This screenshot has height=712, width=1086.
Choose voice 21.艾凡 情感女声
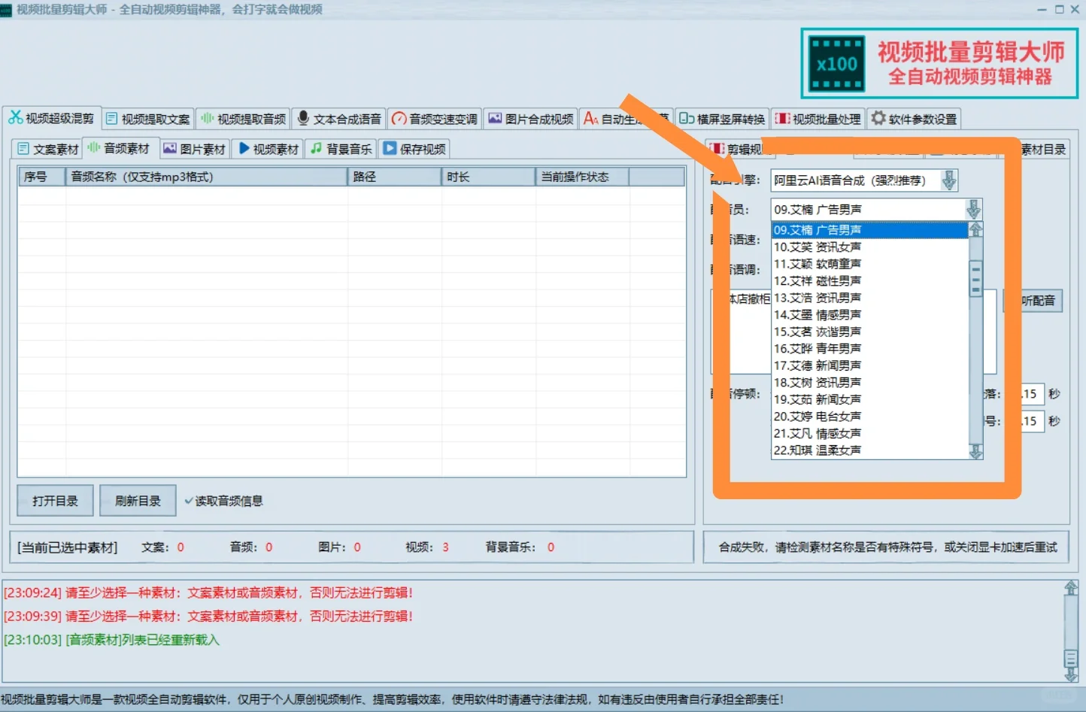(x=870, y=433)
